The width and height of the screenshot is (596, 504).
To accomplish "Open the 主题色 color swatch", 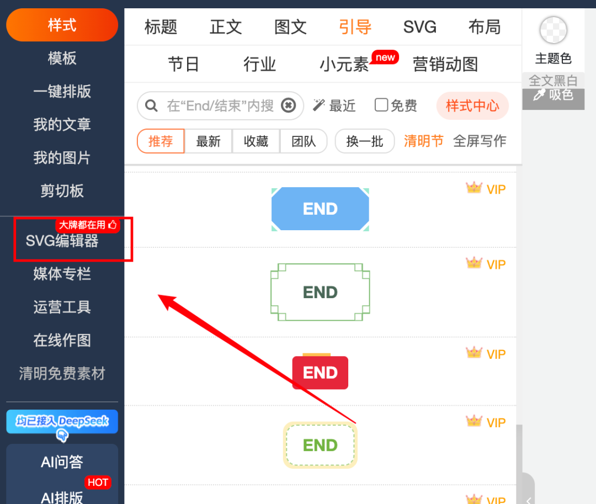I will [553, 30].
